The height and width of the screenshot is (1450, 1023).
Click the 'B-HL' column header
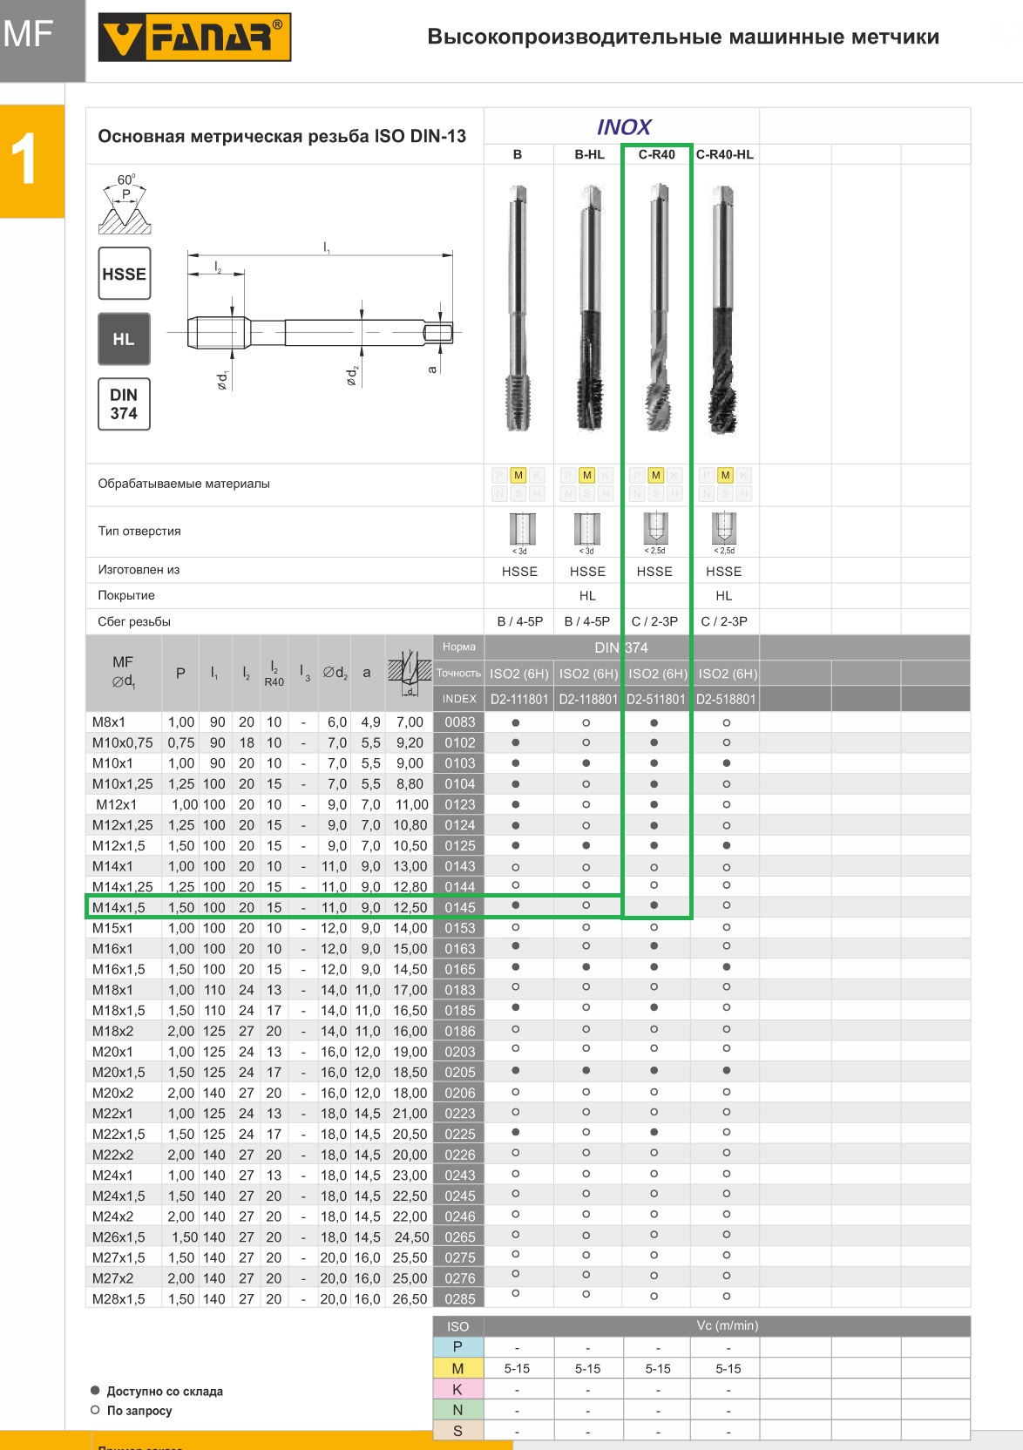(589, 154)
